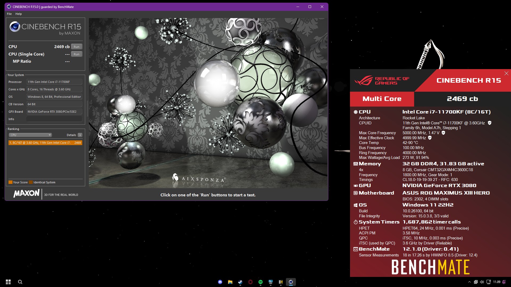Image resolution: width=511 pixels, height=287 pixels.
Task: Open BenchMate (BM) from the taskbar
Action: click(x=281, y=282)
